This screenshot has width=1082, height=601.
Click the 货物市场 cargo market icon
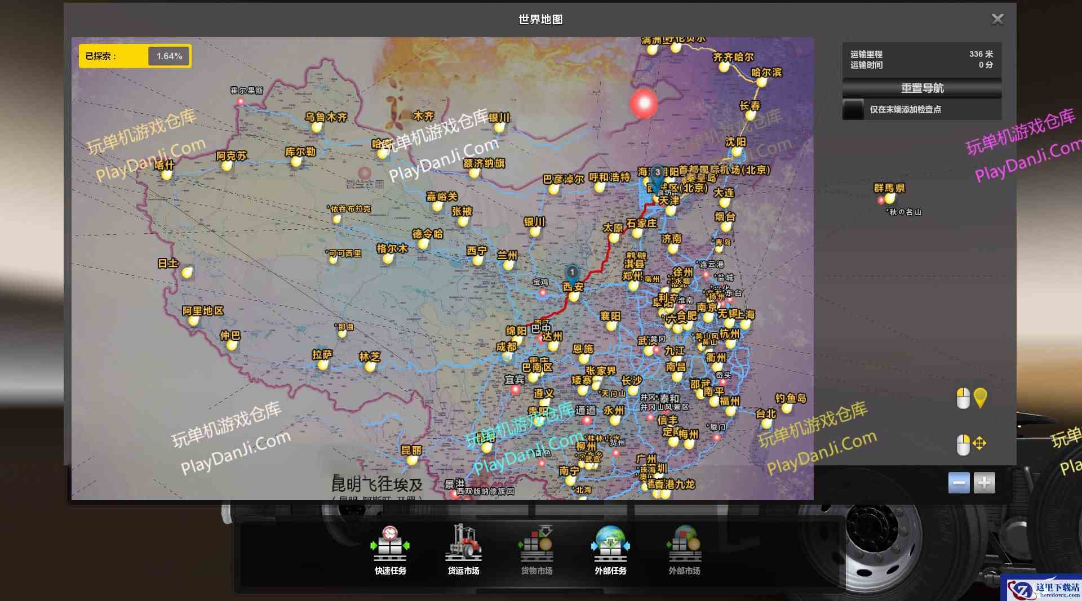pyautogui.click(x=536, y=545)
